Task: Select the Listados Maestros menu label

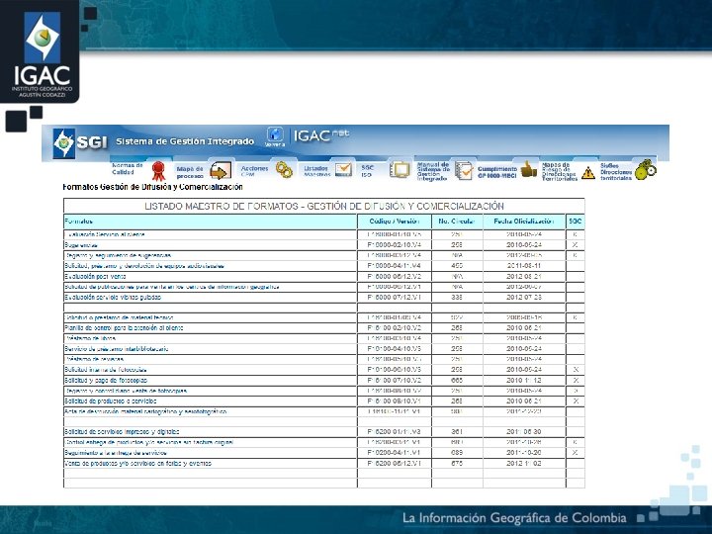Action: pos(316,171)
